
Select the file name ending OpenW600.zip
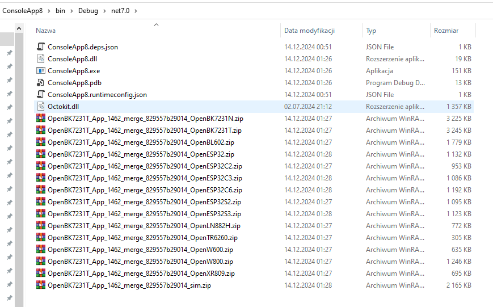(140, 250)
